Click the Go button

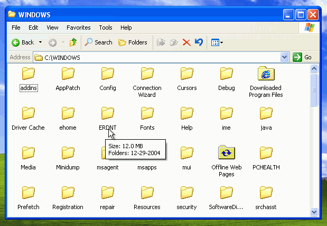point(302,57)
